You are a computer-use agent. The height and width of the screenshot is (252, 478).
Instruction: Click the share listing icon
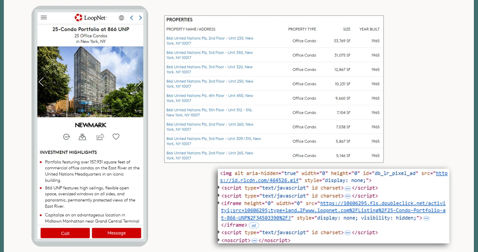[x=100, y=137]
